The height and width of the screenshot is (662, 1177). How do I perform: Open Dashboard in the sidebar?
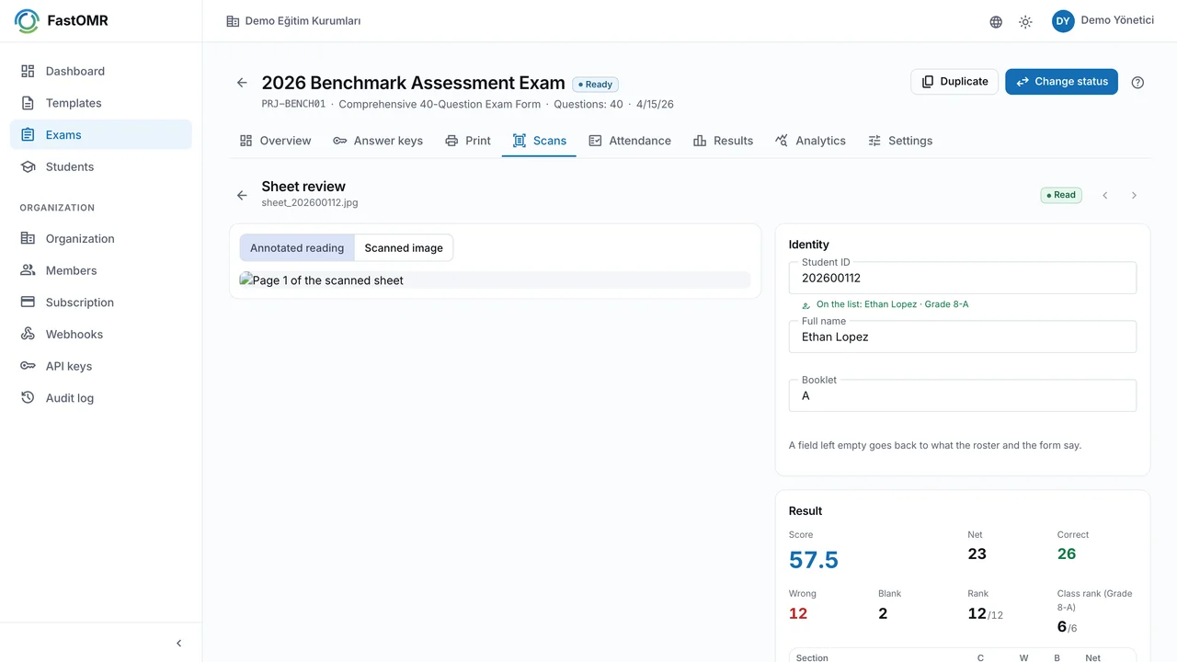point(101,71)
